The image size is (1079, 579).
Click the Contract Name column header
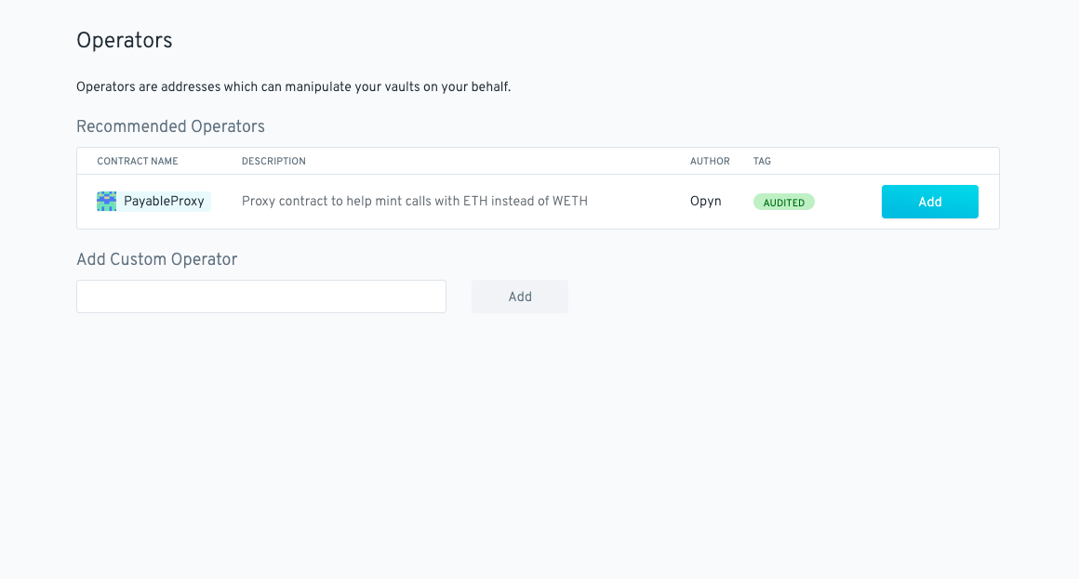click(x=138, y=162)
